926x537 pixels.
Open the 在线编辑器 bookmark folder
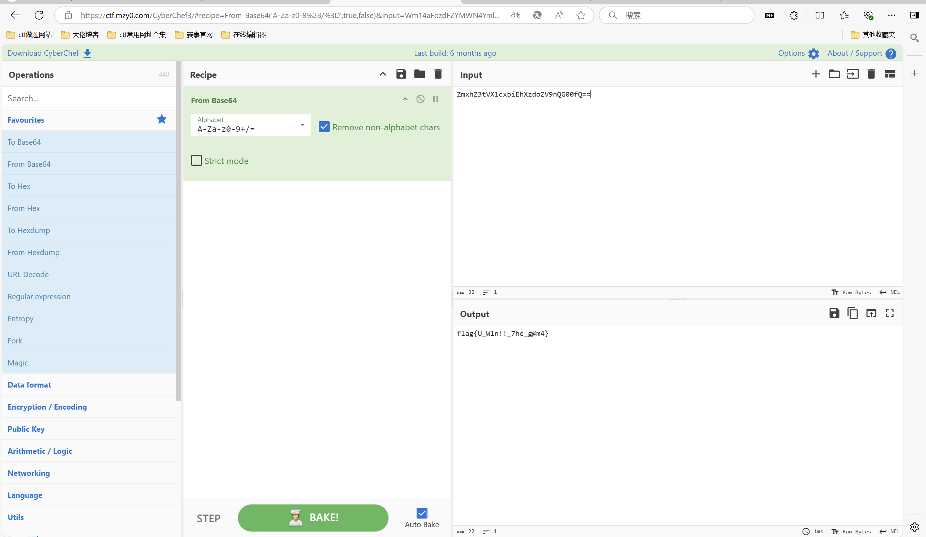(x=244, y=34)
